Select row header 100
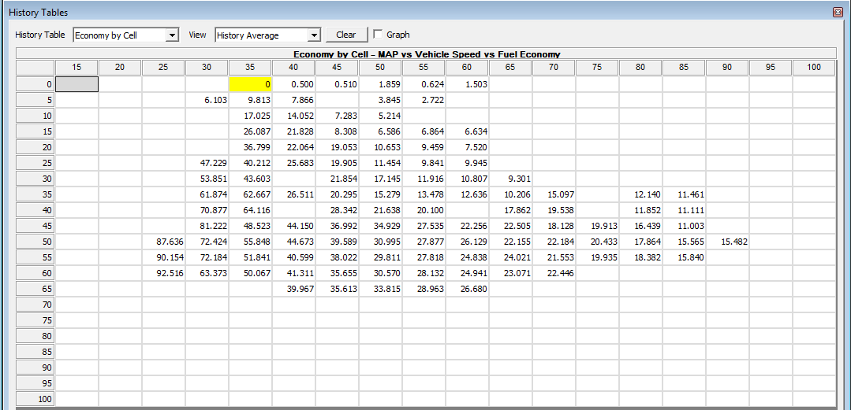This screenshot has width=851, height=410. 35,399
